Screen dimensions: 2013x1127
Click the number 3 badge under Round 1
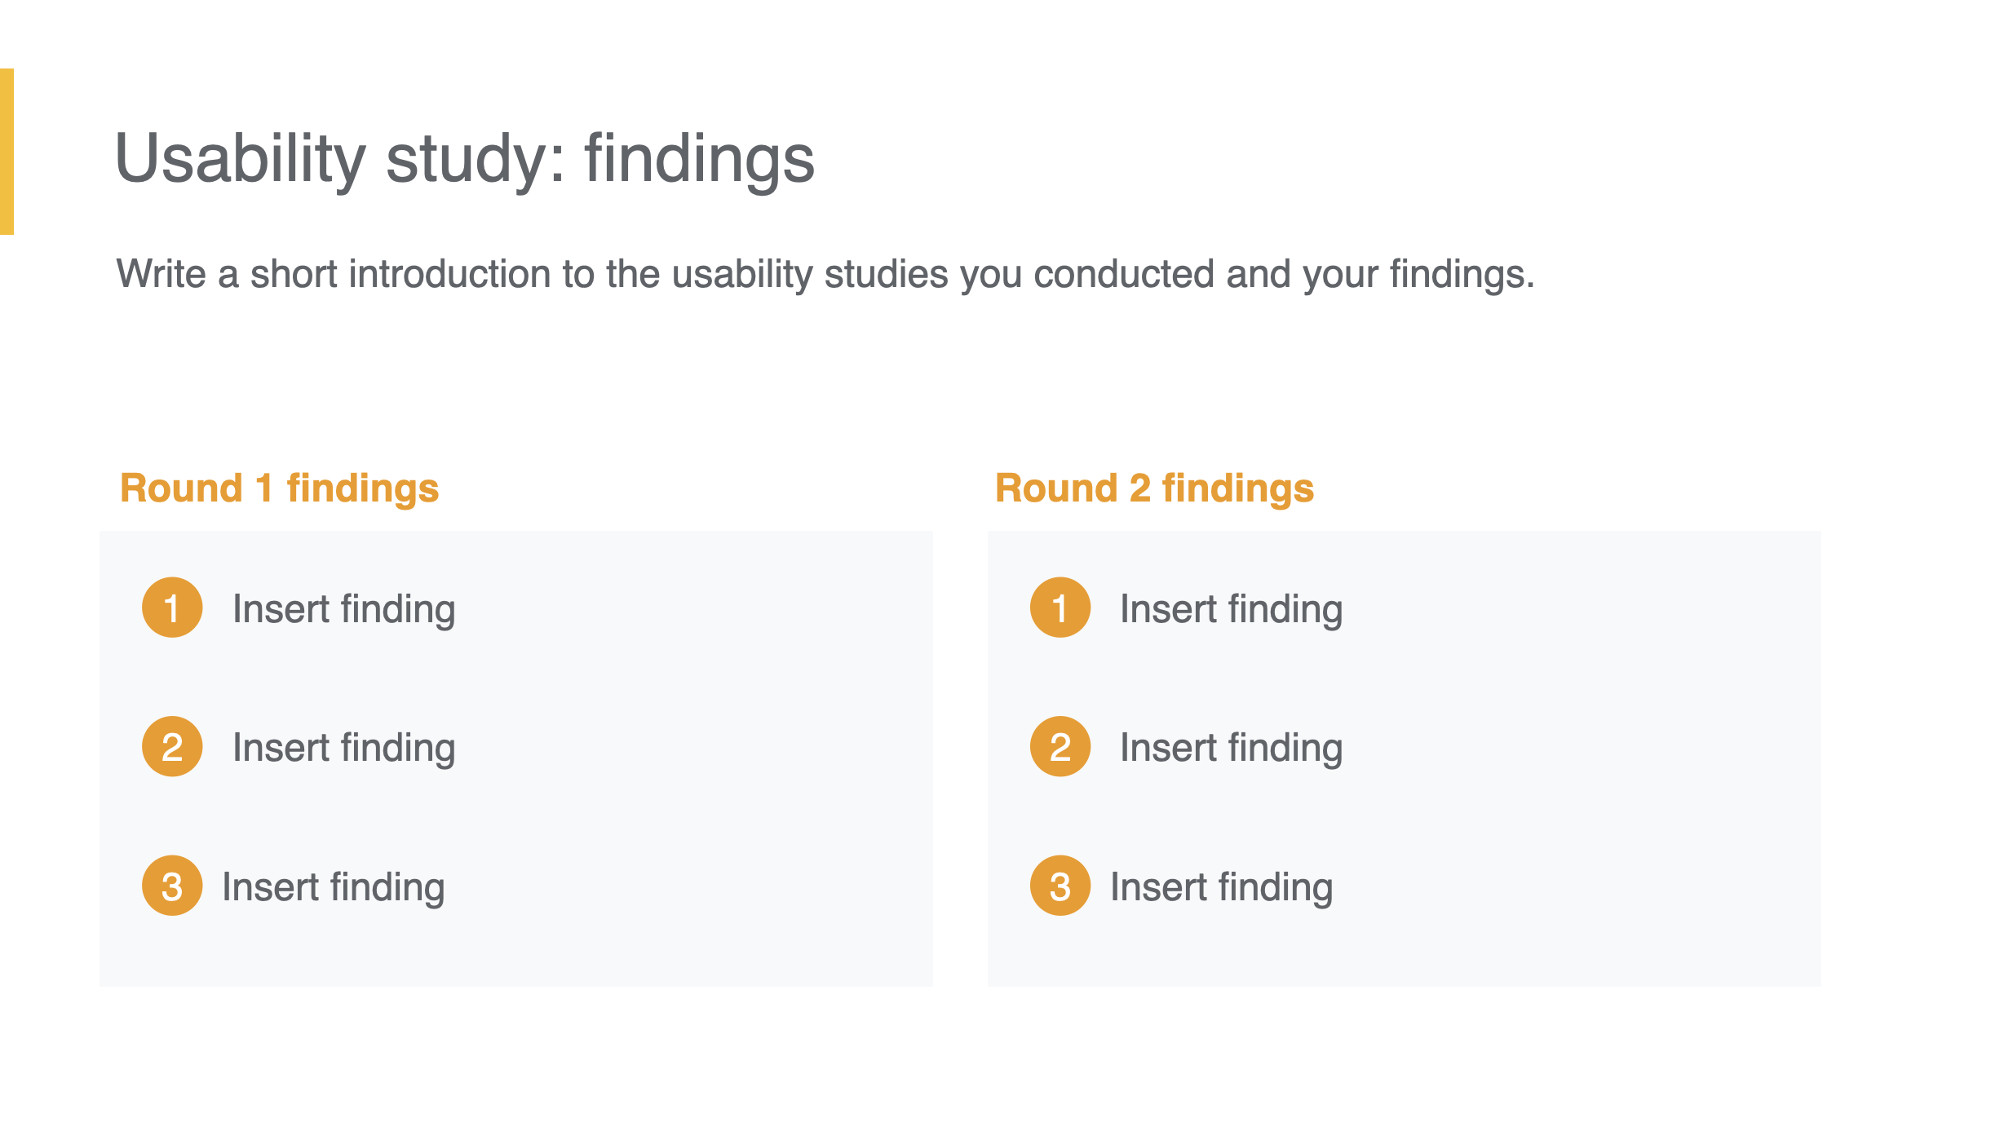[172, 886]
